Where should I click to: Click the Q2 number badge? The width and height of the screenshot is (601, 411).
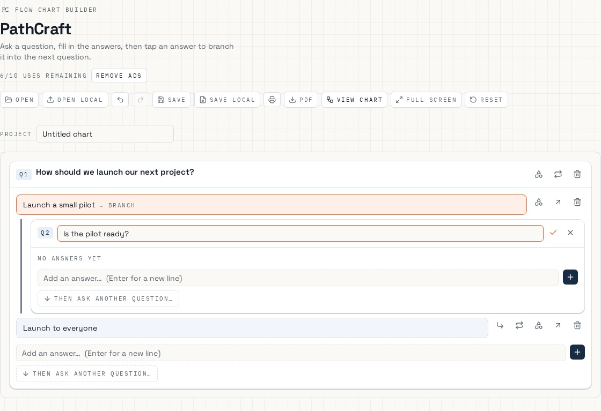click(x=45, y=233)
